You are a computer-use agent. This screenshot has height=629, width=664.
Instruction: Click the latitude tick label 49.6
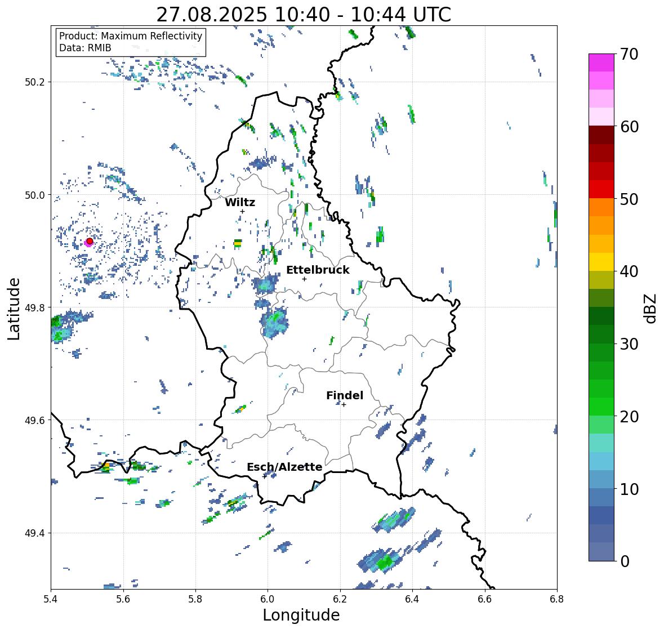point(35,420)
